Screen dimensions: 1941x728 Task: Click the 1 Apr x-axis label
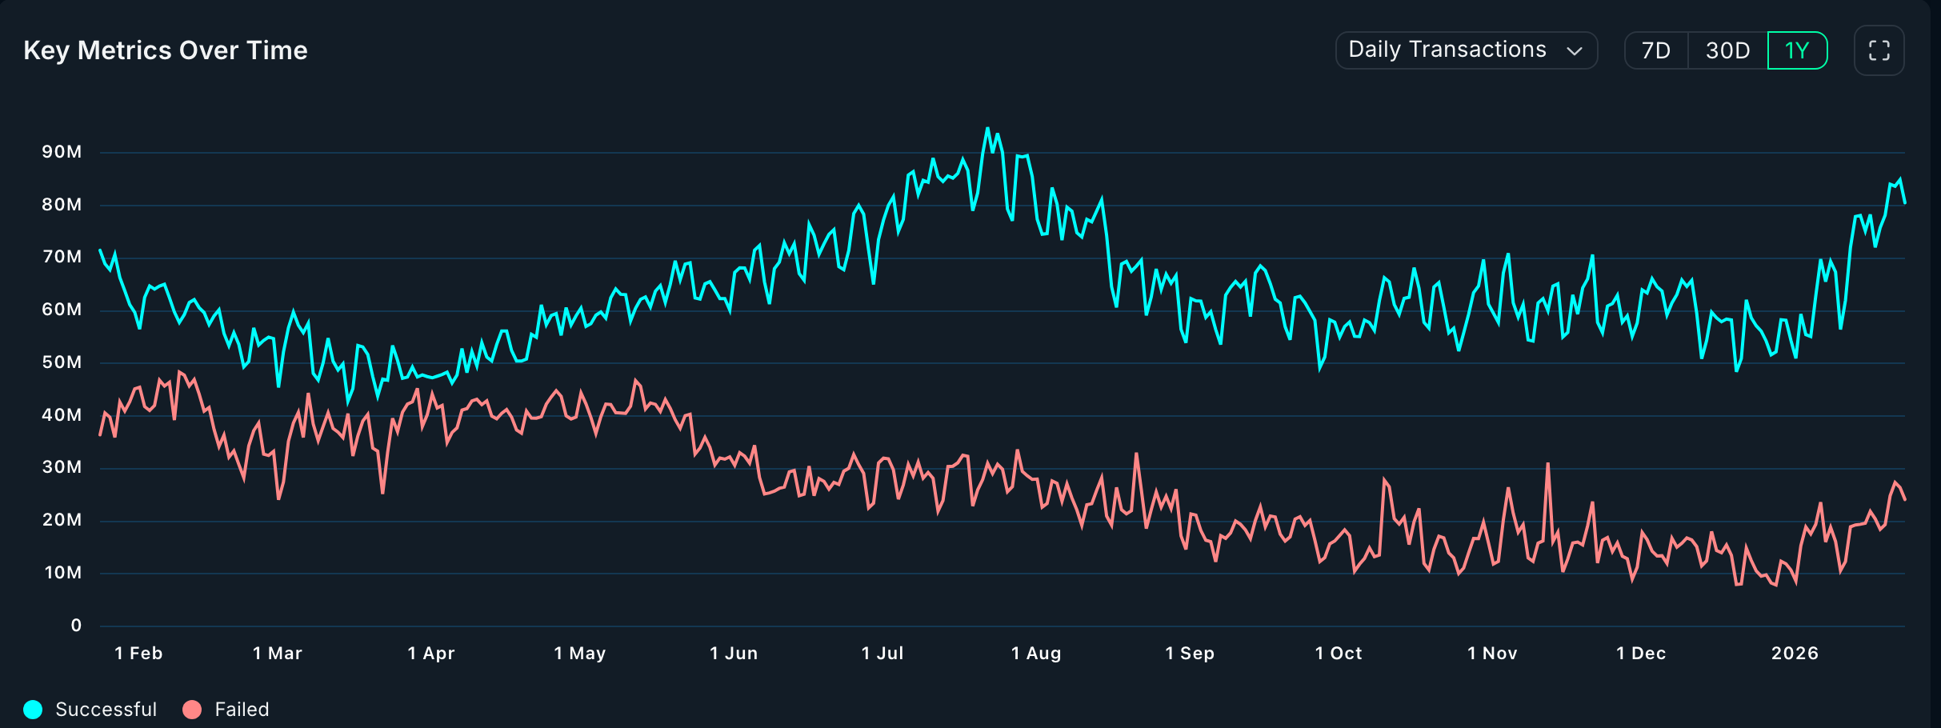431,654
